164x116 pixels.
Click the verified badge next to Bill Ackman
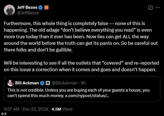(42, 83)
